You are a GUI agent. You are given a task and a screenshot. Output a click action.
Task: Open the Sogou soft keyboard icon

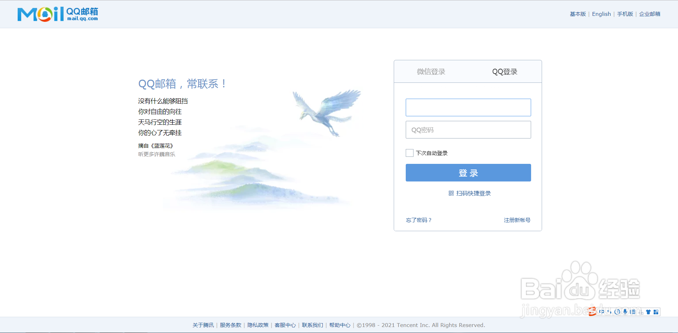click(x=633, y=312)
